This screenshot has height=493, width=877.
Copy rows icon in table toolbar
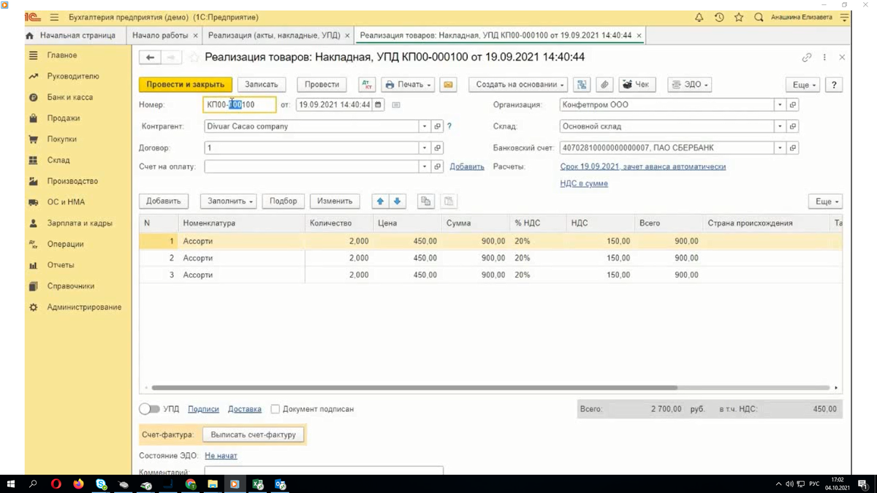pyautogui.click(x=425, y=201)
